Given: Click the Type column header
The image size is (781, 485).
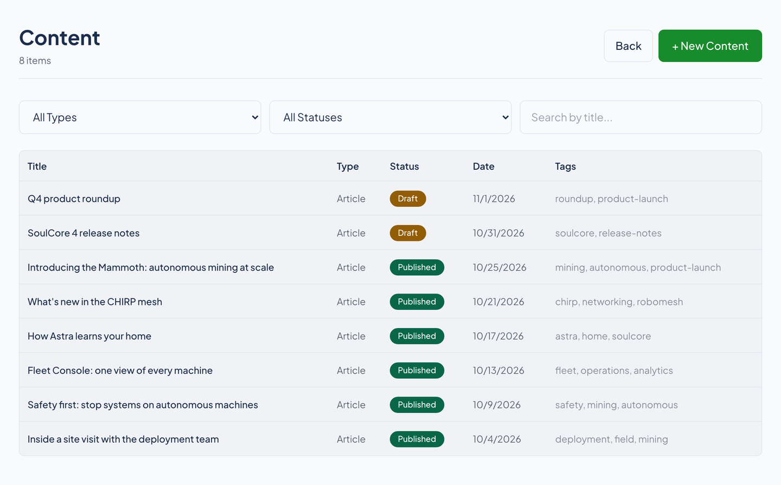Looking at the screenshot, I should tap(348, 167).
